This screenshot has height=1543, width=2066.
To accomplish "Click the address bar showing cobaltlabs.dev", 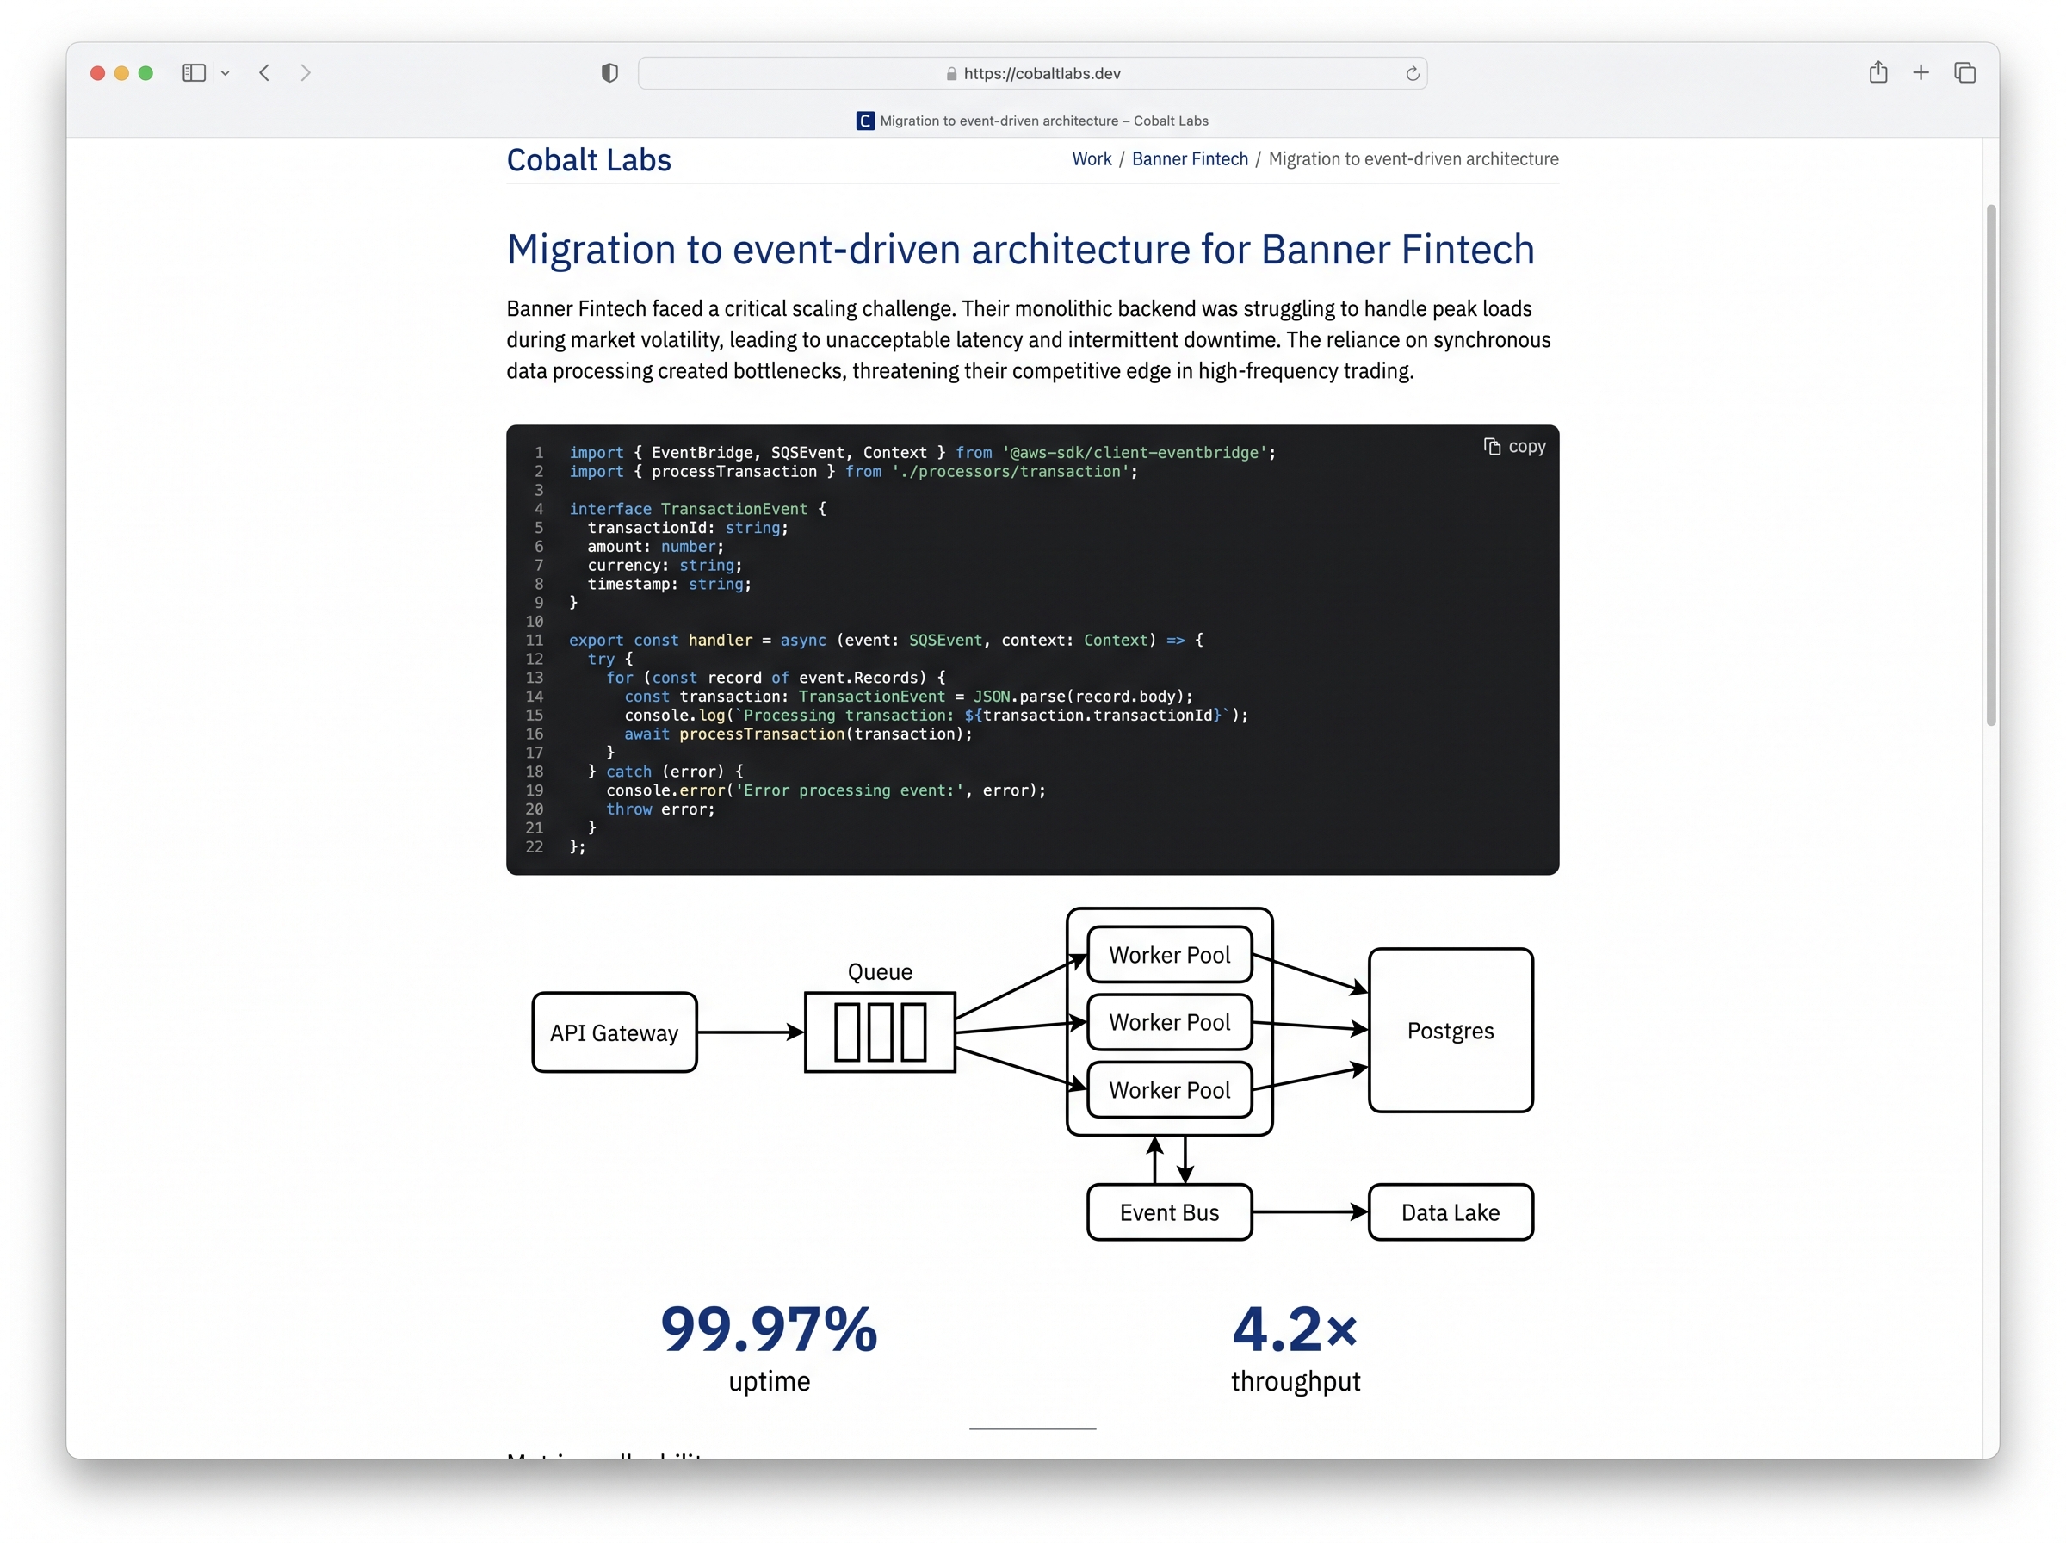I will (x=1031, y=73).
